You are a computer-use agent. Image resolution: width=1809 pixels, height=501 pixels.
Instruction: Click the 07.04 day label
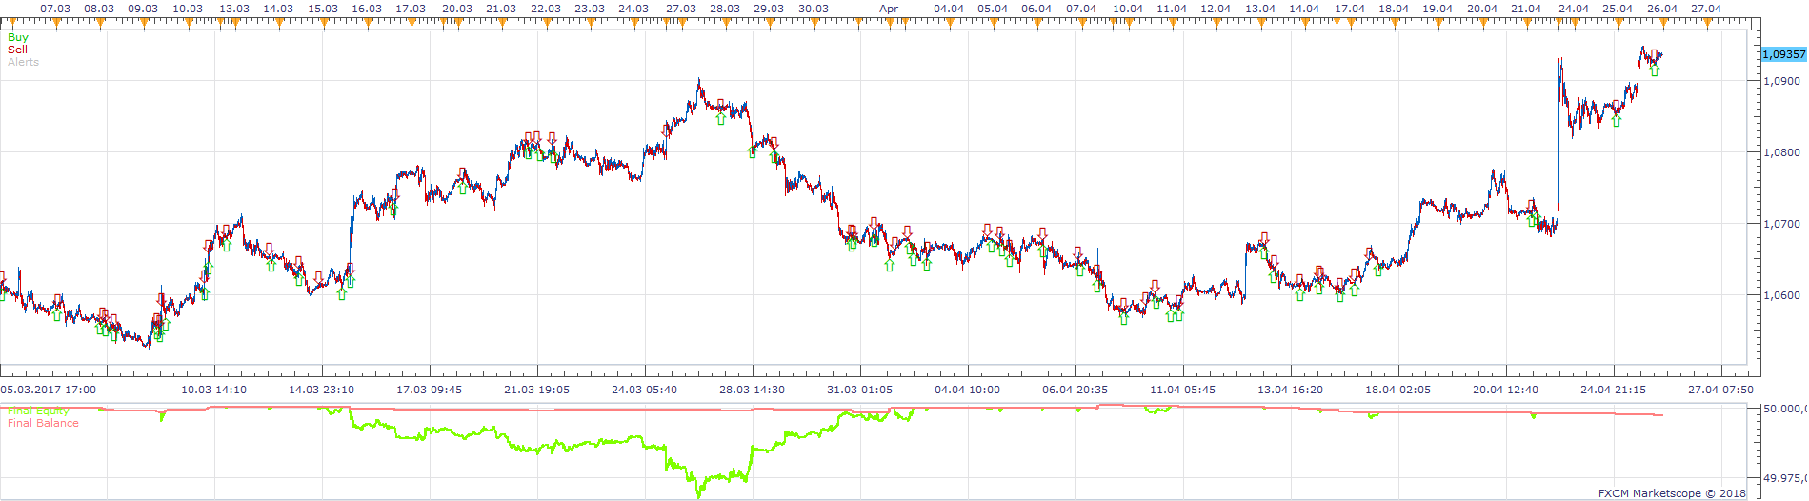tap(1081, 9)
